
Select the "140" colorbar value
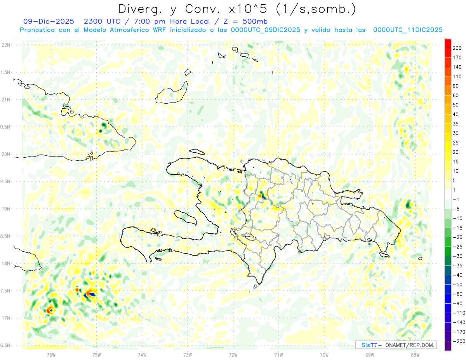coord(457,67)
